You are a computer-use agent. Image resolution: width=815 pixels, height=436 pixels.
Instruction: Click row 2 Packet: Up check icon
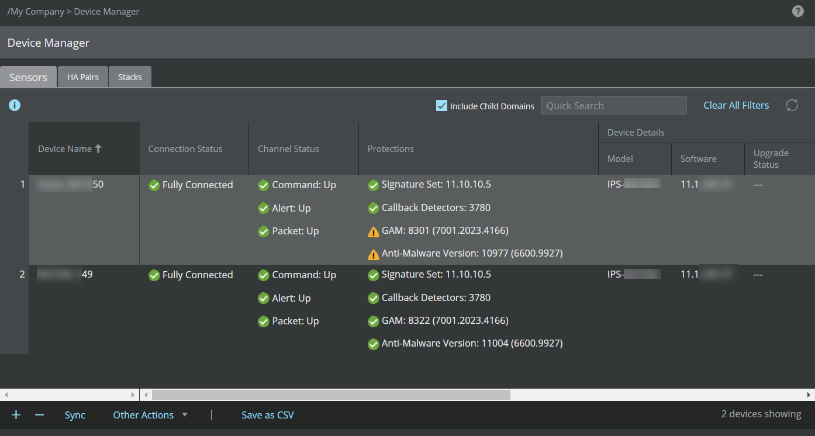pyautogui.click(x=264, y=321)
